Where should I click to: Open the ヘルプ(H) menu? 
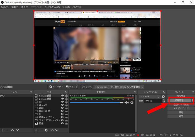click(77, 7)
